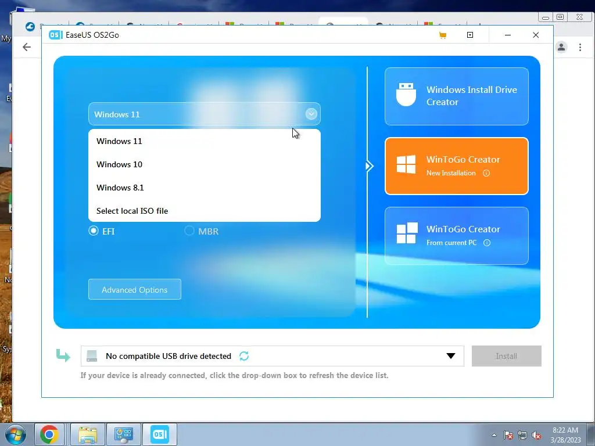Open the title bar options menu icon
Image resolution: width=595 pixels, height=446 pixels.
469,35
